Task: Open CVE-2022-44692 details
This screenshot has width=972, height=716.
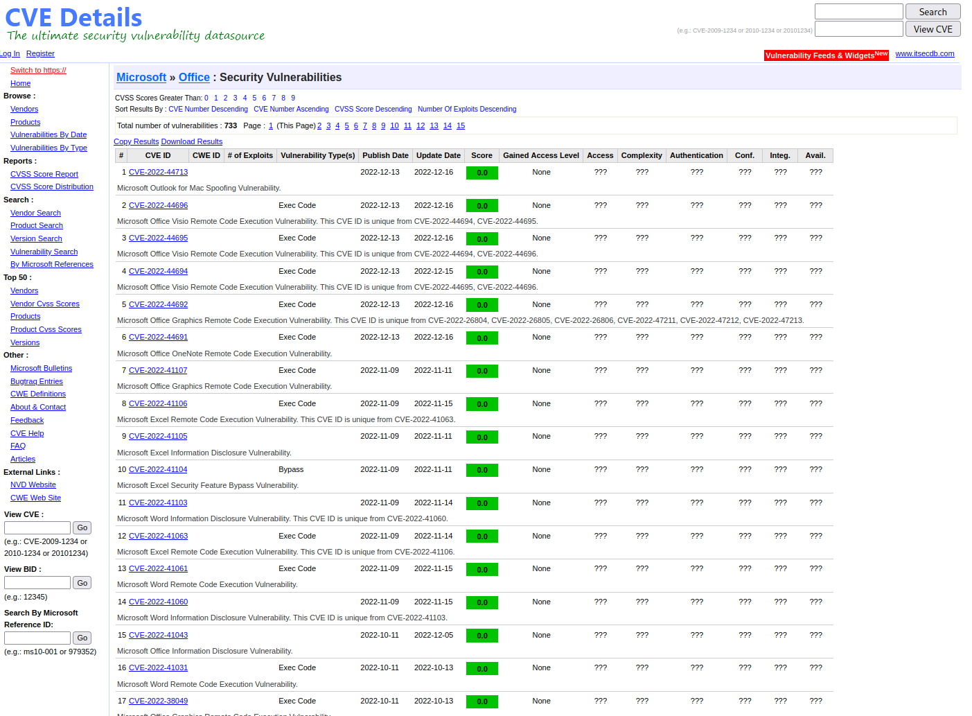Action: [x=158, y=304]
